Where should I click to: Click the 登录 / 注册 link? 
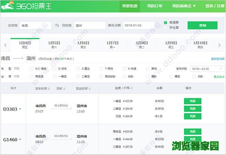[x=215, y=6]
